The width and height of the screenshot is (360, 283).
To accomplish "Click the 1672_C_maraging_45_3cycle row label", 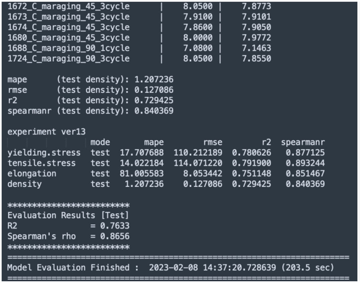I will click(68, 6).
